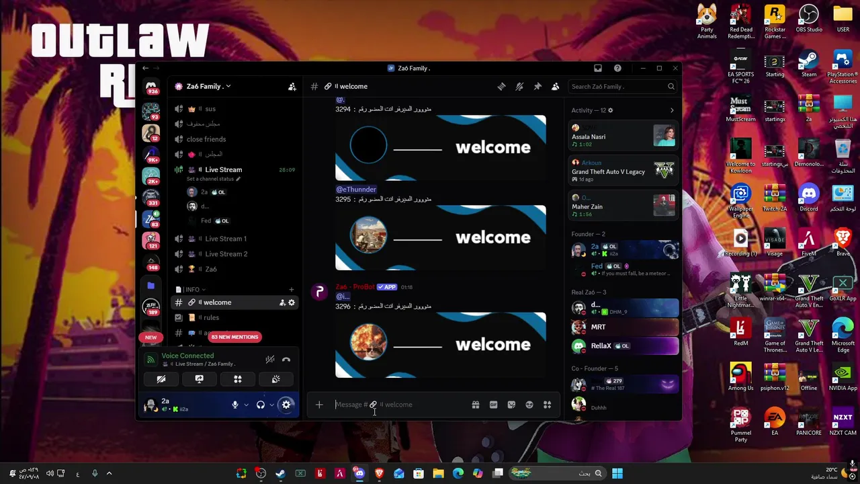Toggle channel notification mute bell
860x484 pixels.
coord(519,86)
